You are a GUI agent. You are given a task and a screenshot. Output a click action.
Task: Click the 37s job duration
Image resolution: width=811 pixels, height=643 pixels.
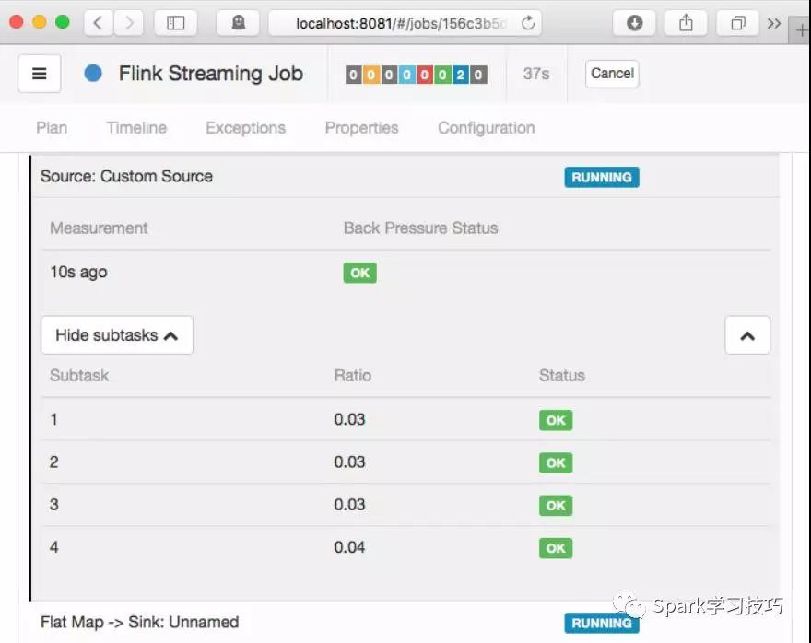(x=536, y=74)
